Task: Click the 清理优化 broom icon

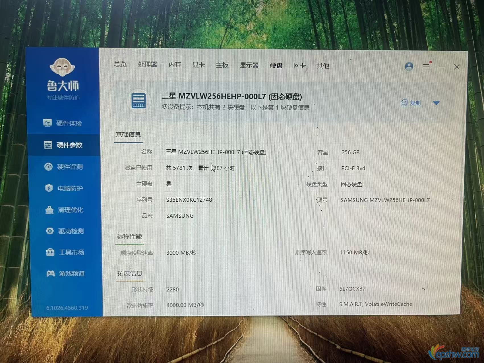Action: (49, 210)
